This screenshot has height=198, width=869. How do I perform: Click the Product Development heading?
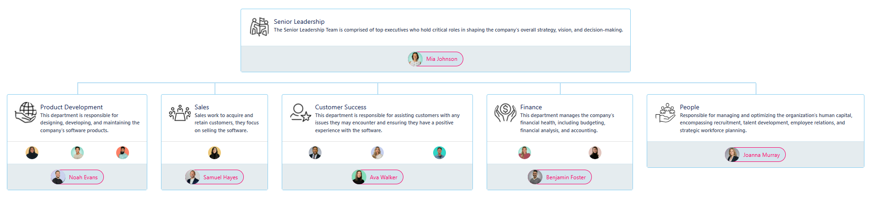[x=71, y=107]
